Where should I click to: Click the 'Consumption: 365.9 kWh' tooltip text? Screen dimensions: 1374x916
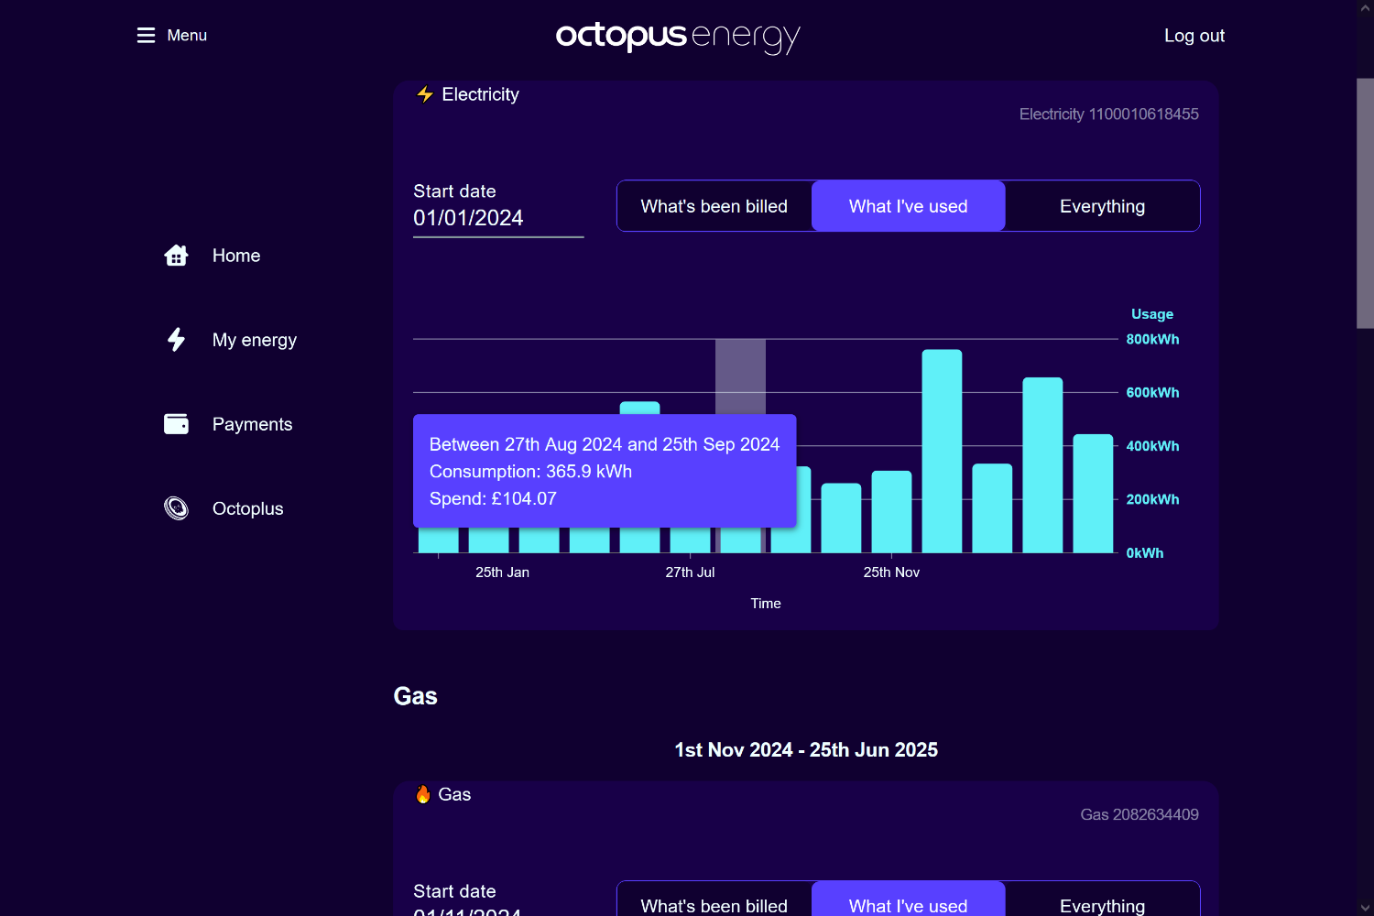[x=530, y=472]
